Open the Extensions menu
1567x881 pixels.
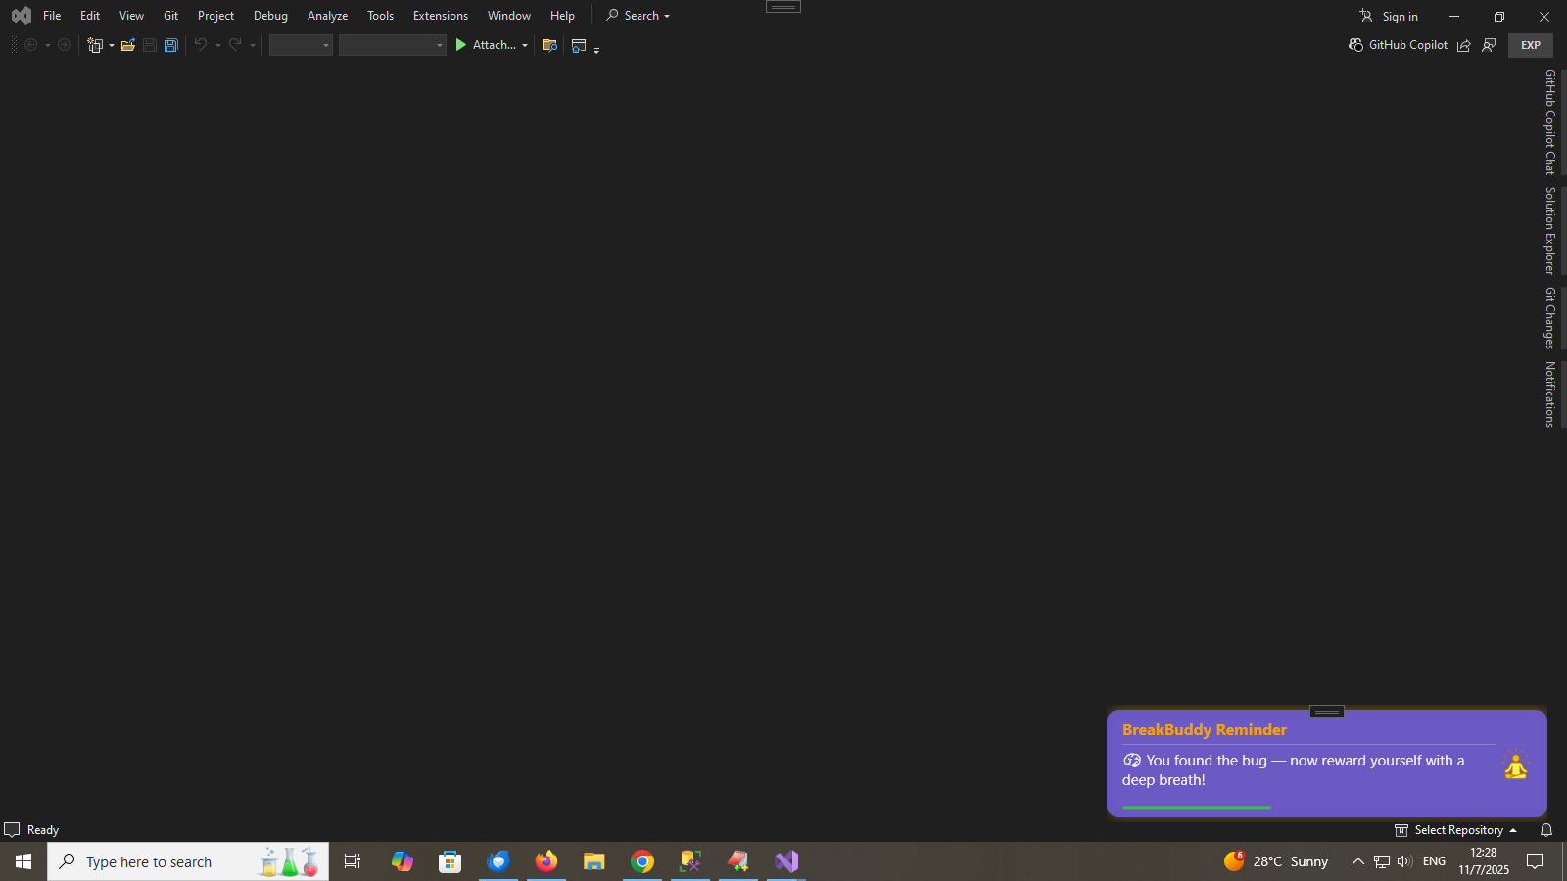coord(440,16)
